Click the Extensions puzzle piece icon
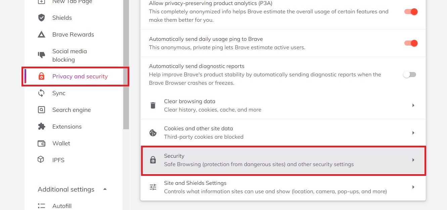 [x=41, y=127]
